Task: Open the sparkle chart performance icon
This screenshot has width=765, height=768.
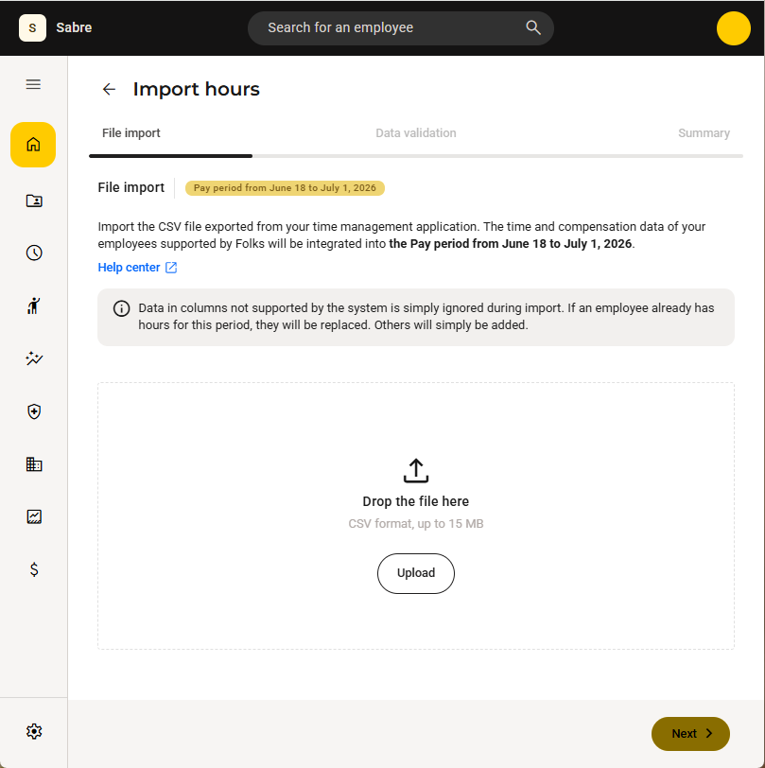Action: [x=34, y=358]
